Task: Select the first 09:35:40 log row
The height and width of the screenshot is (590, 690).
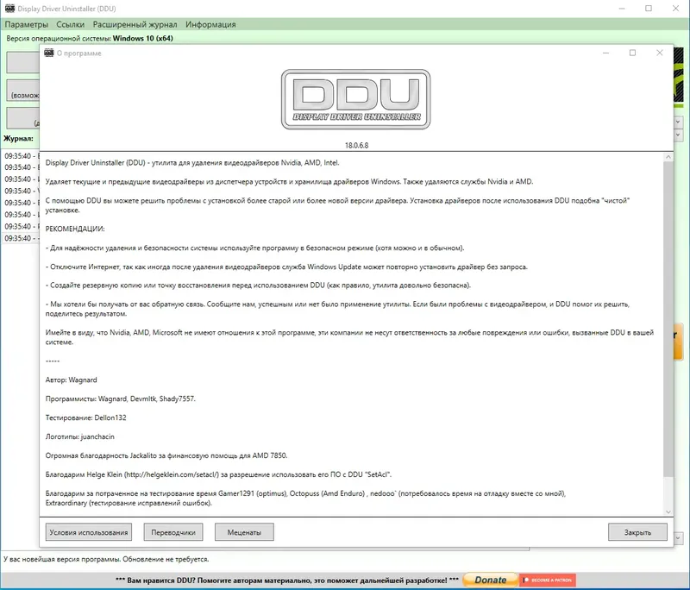Action: click(20, 156)
